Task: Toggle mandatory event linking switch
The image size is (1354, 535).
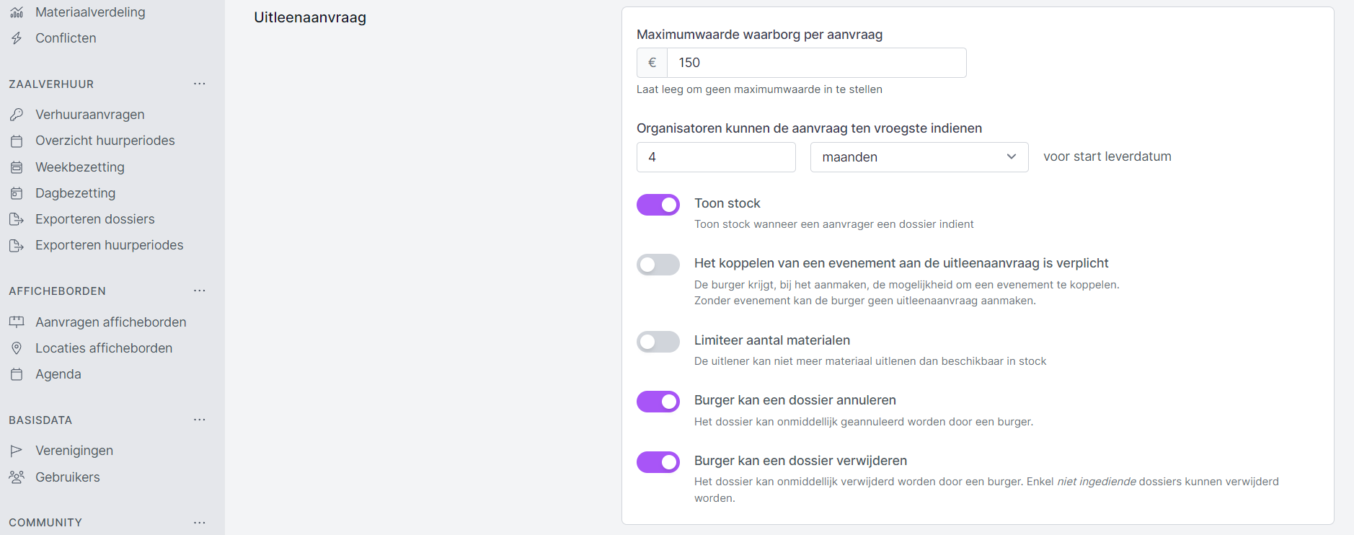Action: pyautogui.click(x=658, y=265)
